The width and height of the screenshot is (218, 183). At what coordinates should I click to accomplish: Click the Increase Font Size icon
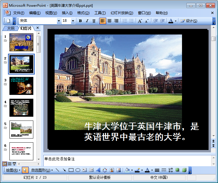coord(140,21)
